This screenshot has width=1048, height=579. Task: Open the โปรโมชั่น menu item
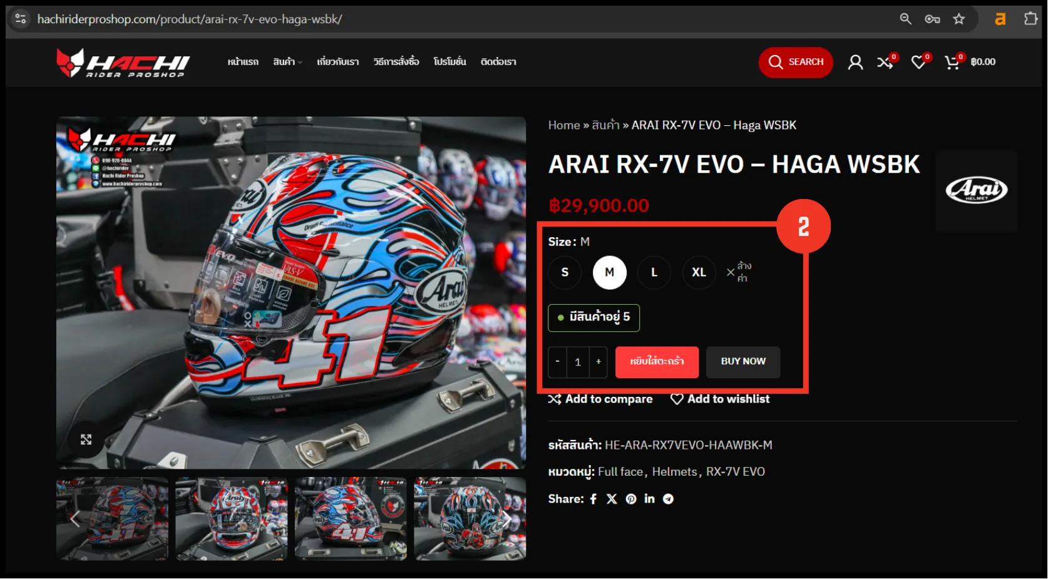click(450, 62)
